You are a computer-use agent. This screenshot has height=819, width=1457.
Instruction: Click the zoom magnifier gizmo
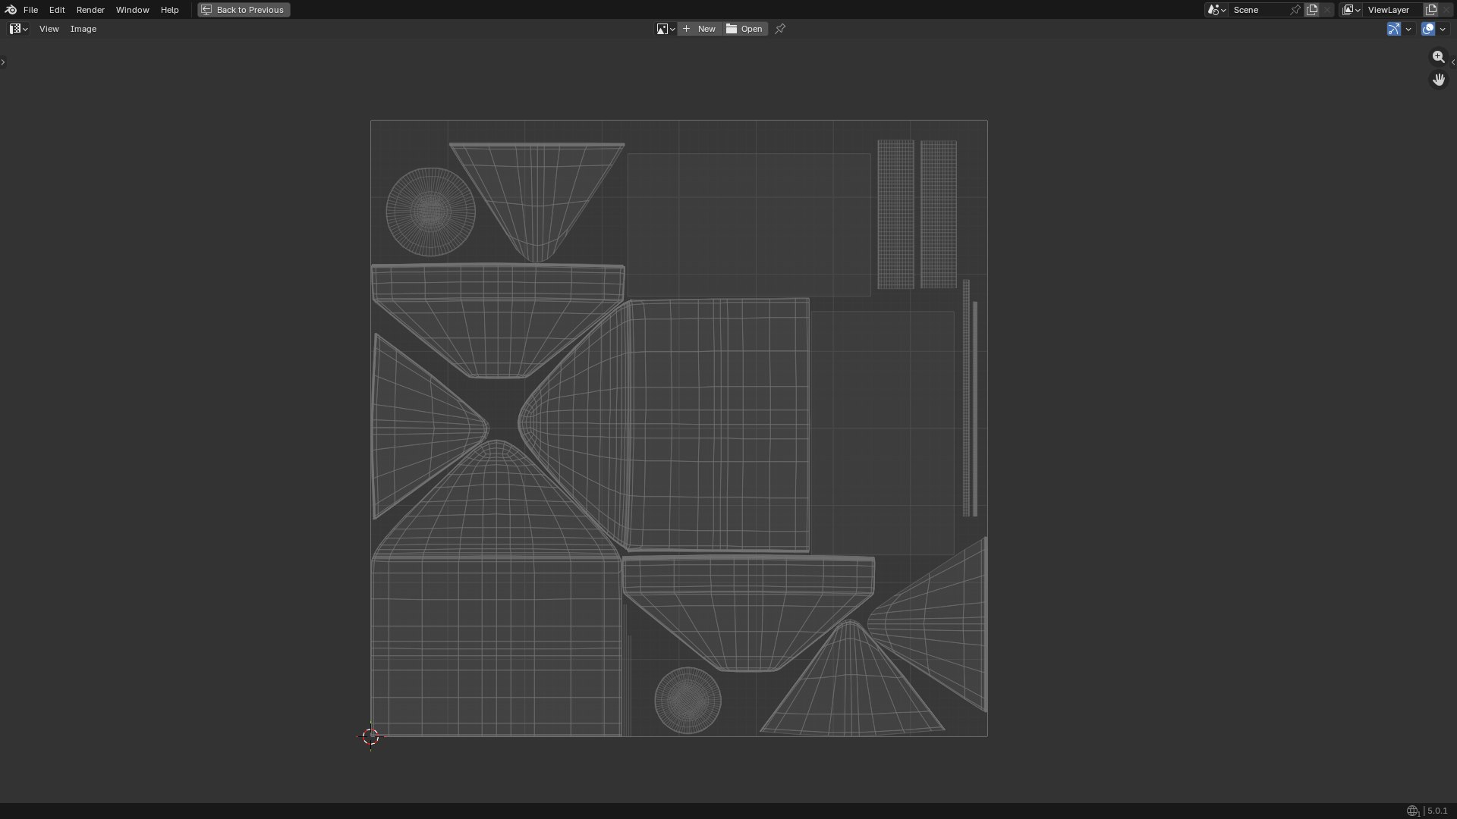[1438, 57]
